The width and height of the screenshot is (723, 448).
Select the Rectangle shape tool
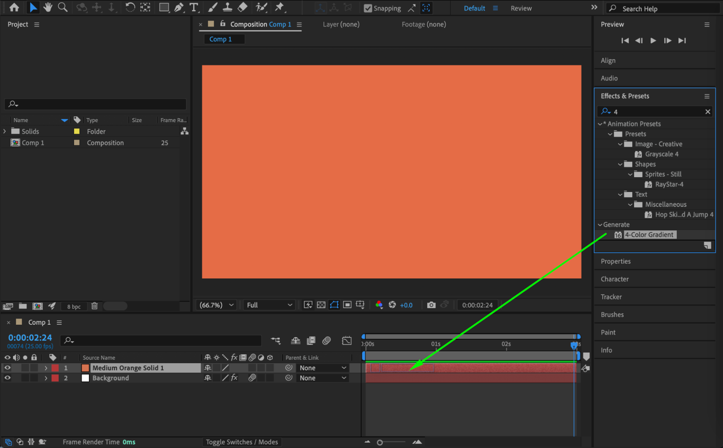(x=164, y=7)
